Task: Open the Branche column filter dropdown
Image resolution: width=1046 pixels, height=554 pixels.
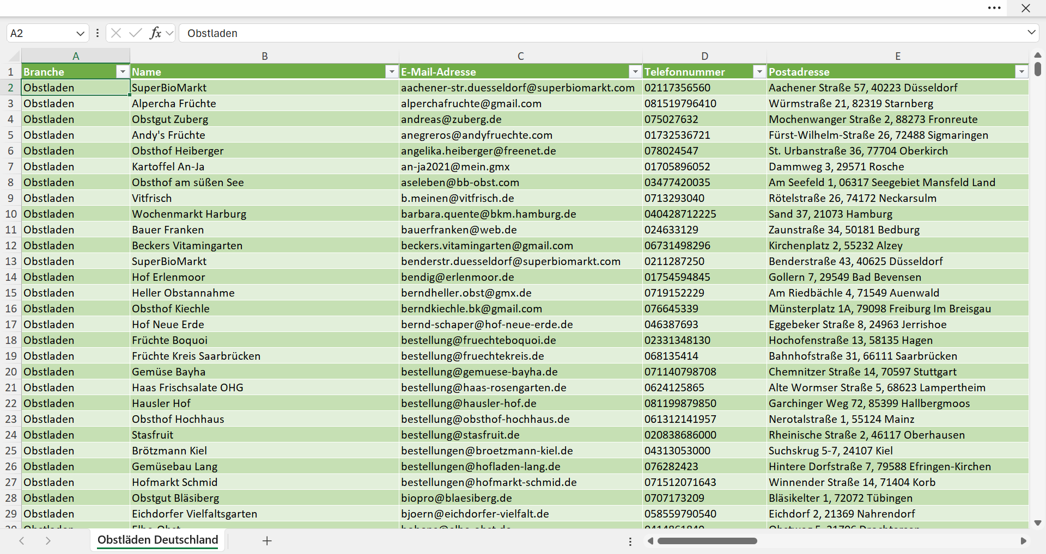Action: [123, 71]
